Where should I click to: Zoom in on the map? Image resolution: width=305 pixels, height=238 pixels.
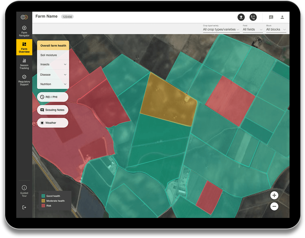click(x=274, y=195)
